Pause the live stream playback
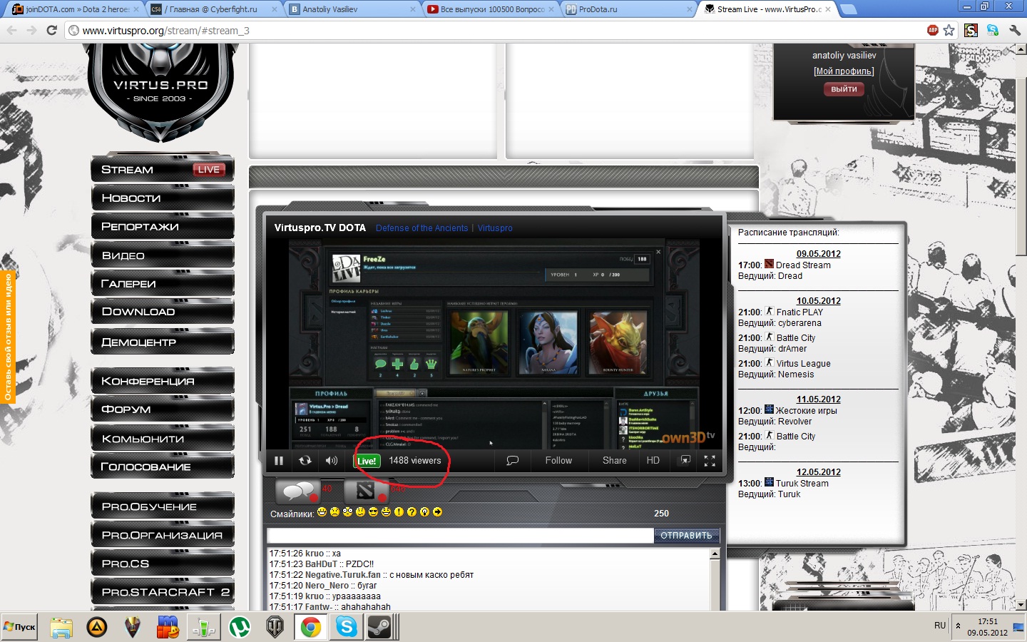Screen dimensions: 1027x642 point(279,461)
